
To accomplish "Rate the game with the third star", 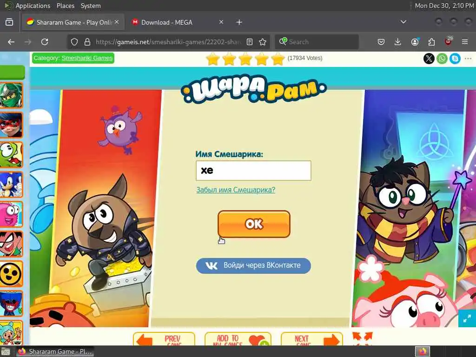I will [245, 59].
